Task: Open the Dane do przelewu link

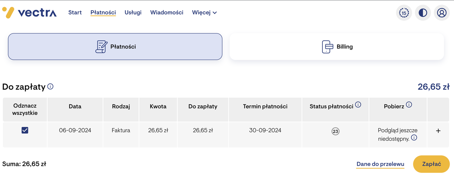Action: coord(380,164)
